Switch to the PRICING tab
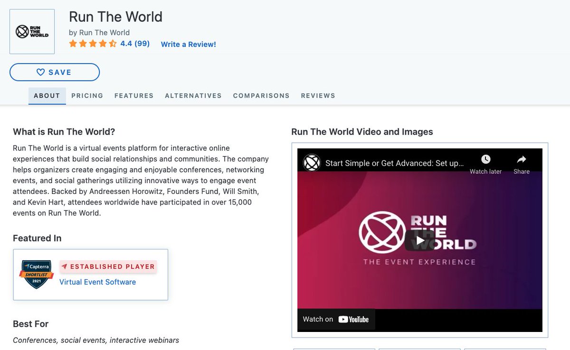This screenshot has height=350, width=570. pyautogui.click(x=87, y=95)
